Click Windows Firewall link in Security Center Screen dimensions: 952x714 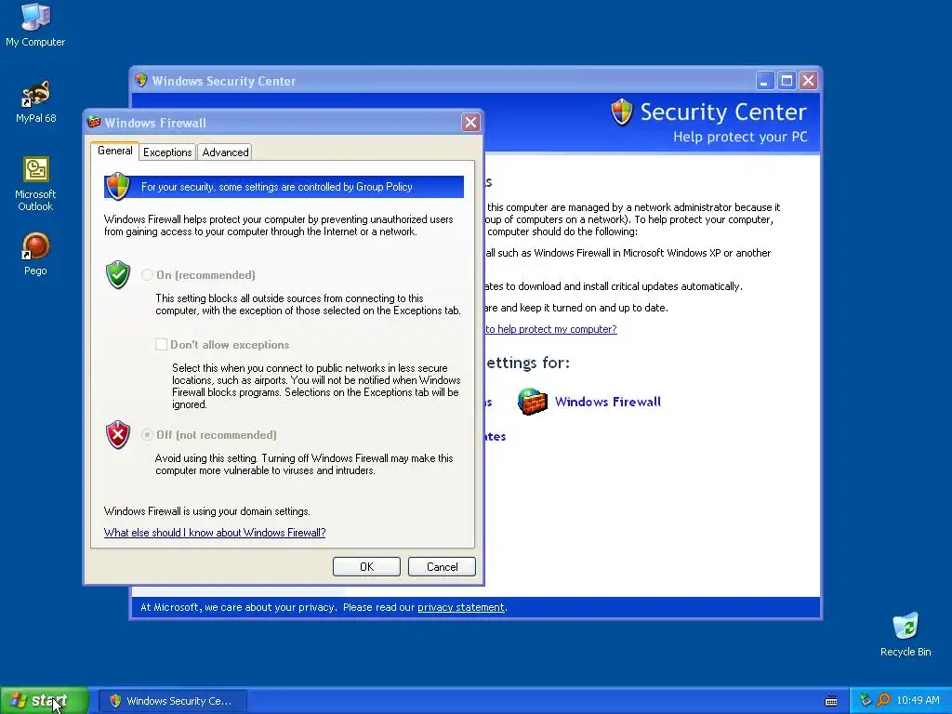[x=608, y=402]
